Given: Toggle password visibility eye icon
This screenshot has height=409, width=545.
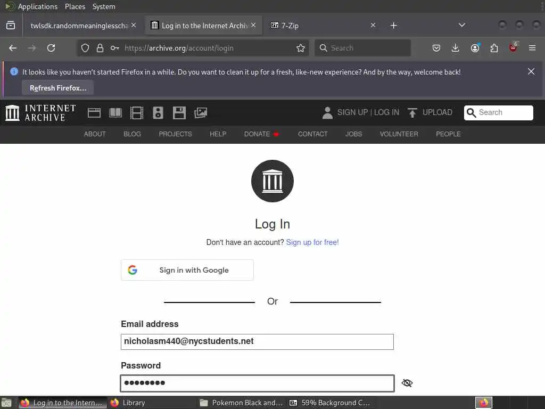Looking at the screenshot, I should coord(407,383).
